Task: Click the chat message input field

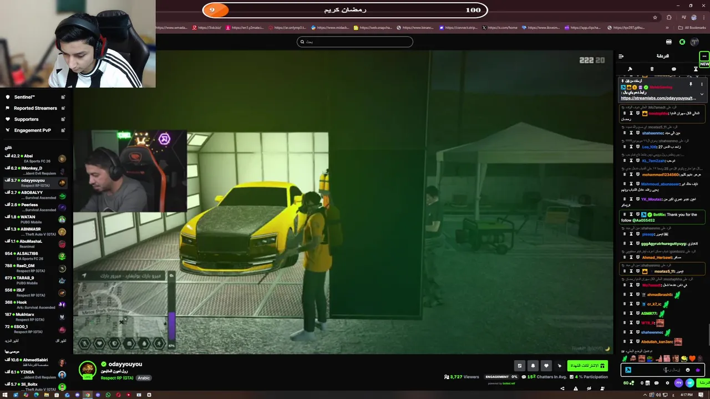Action: coord(663,370)
